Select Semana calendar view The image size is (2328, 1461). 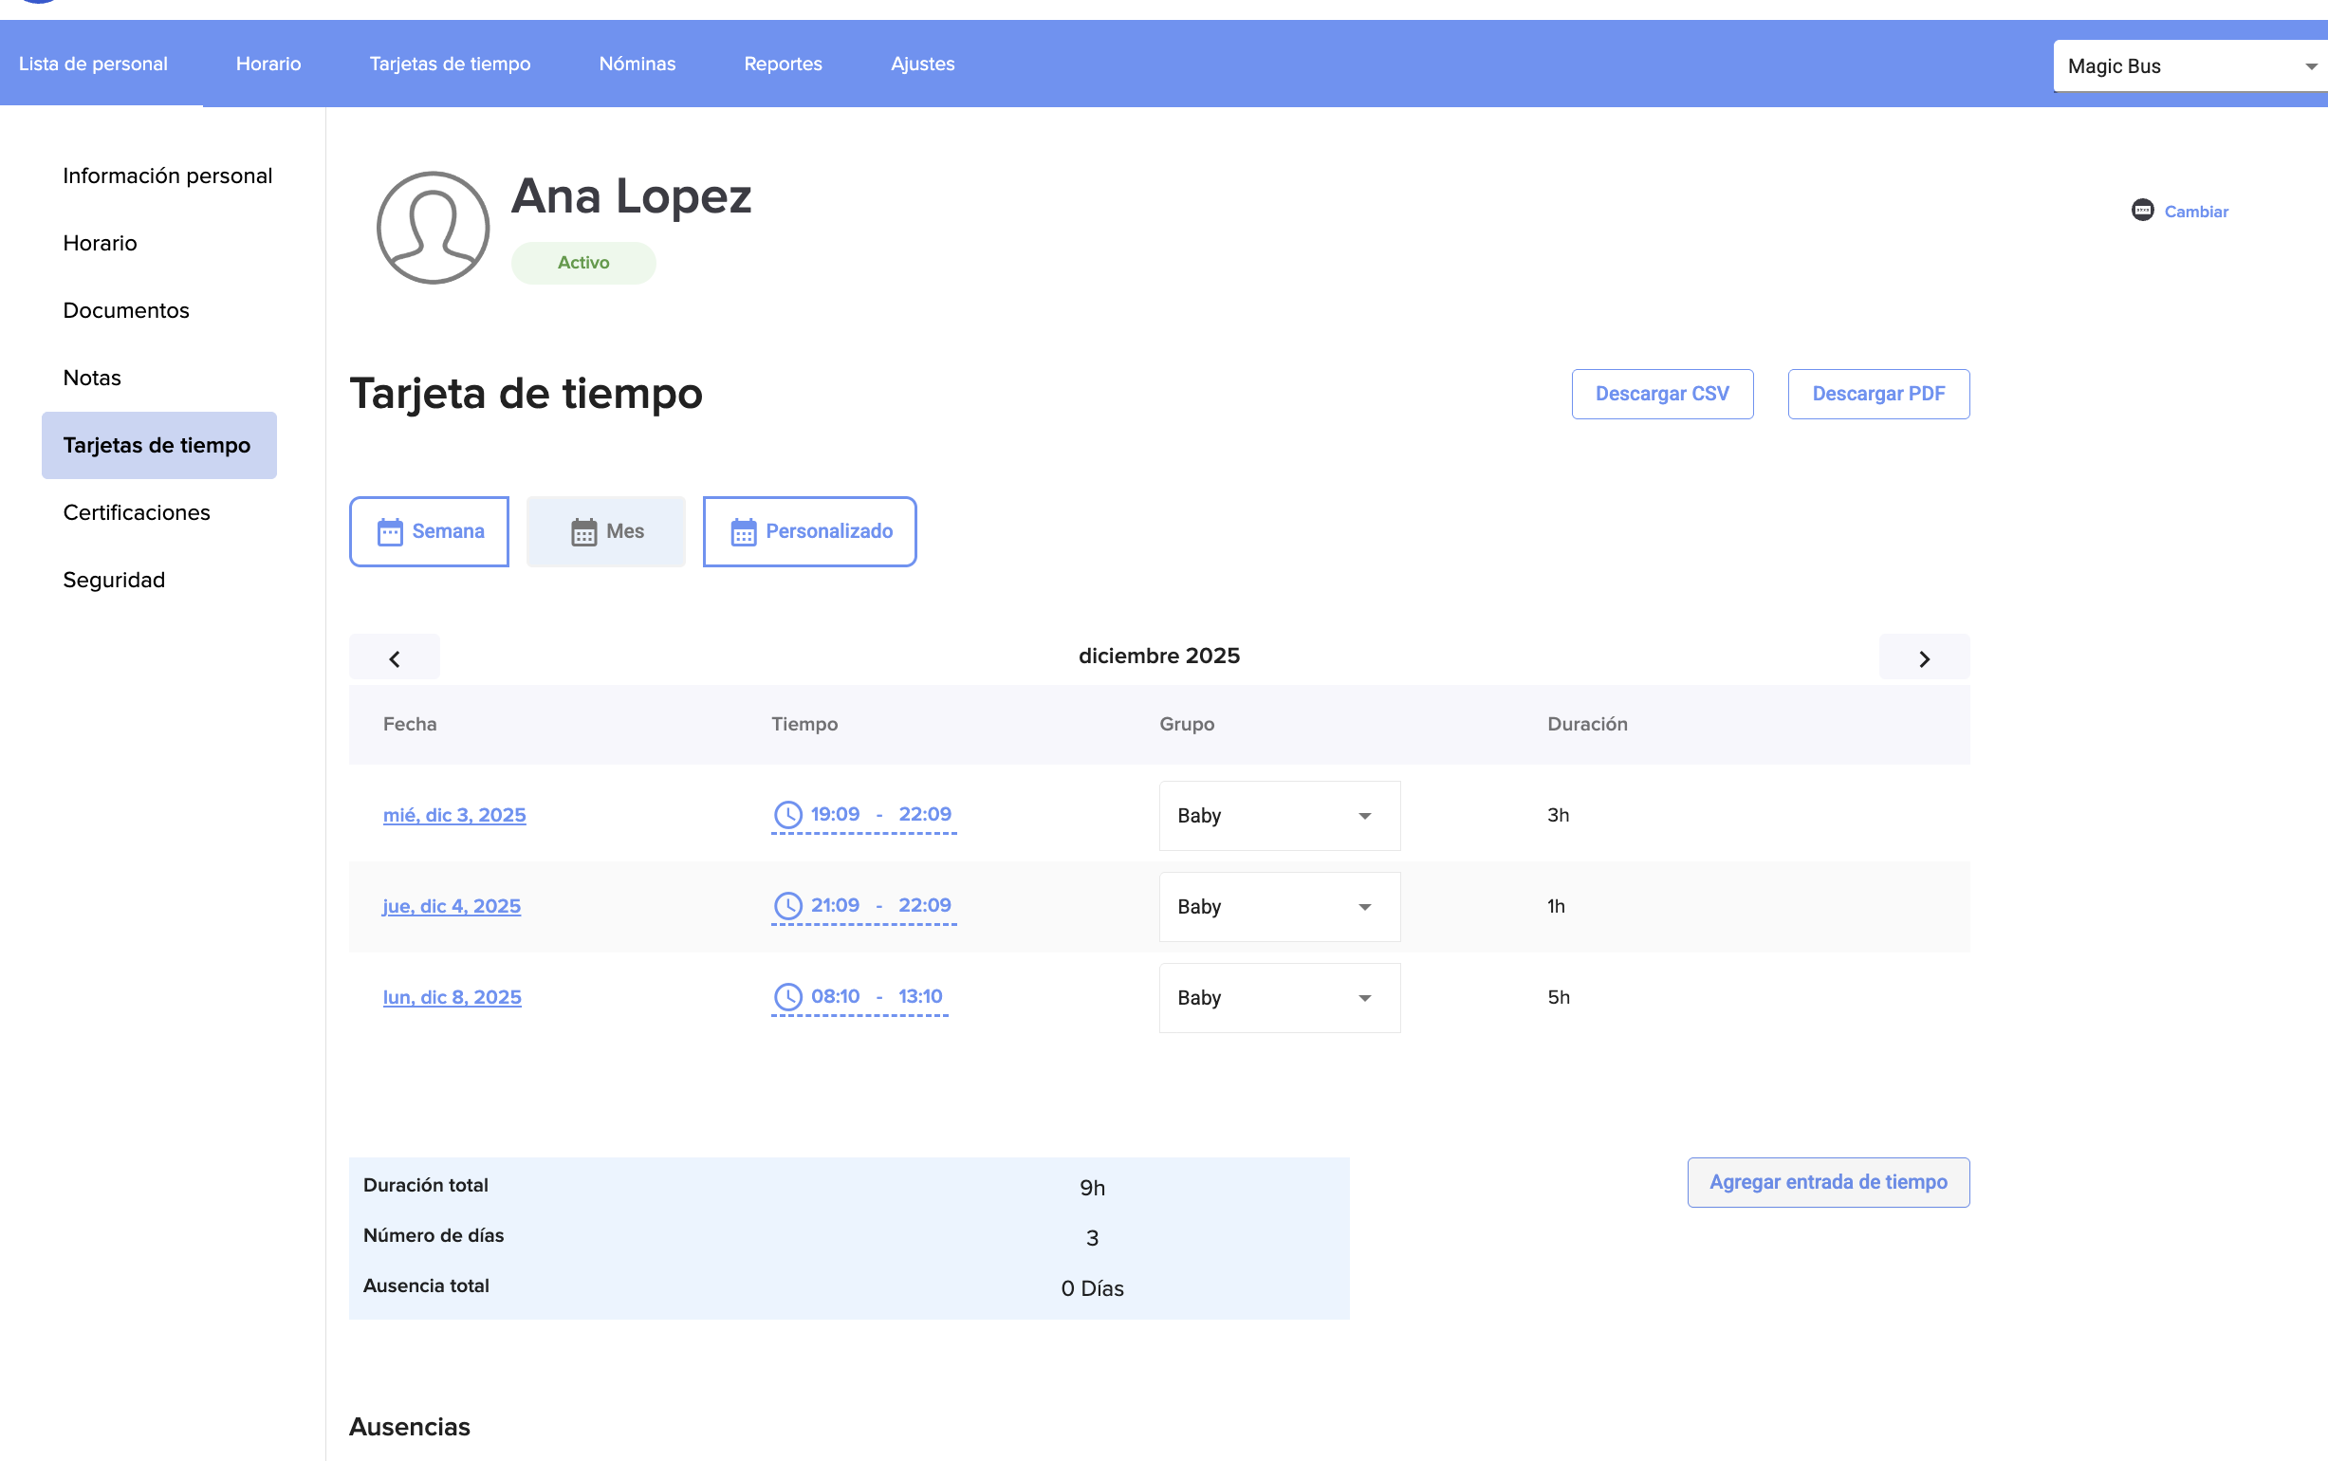429,531
